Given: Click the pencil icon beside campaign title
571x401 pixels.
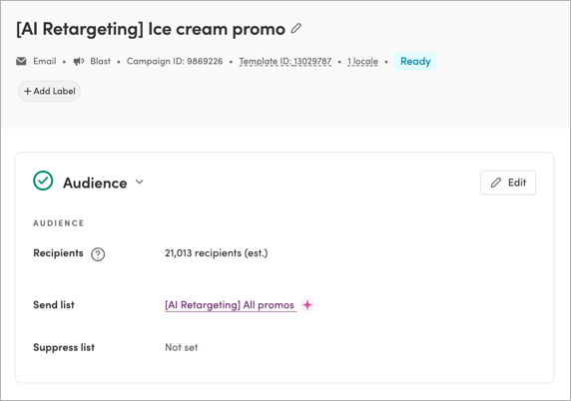Looking at the screenshot, I should 296,28.
